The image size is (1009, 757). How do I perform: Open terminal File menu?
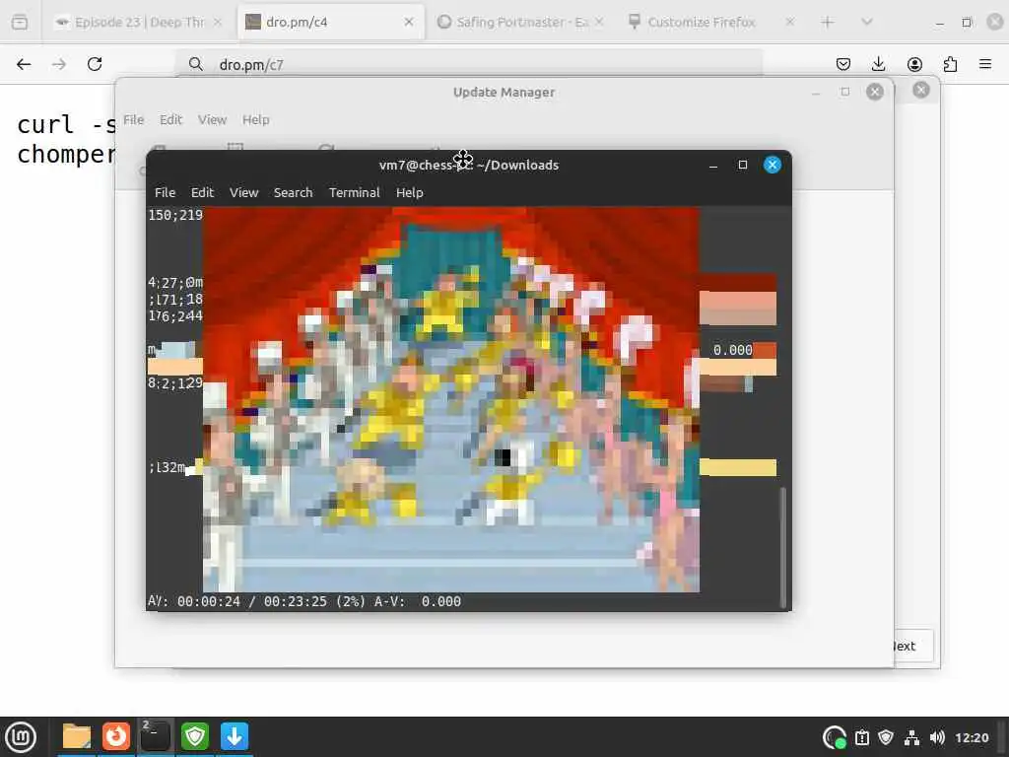[x=165, y=192]
